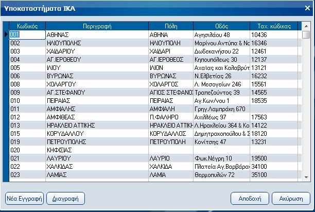The image size is (315, 212).
Task: Sort by the Κωδικός column header
Action: tap(27, 26)
